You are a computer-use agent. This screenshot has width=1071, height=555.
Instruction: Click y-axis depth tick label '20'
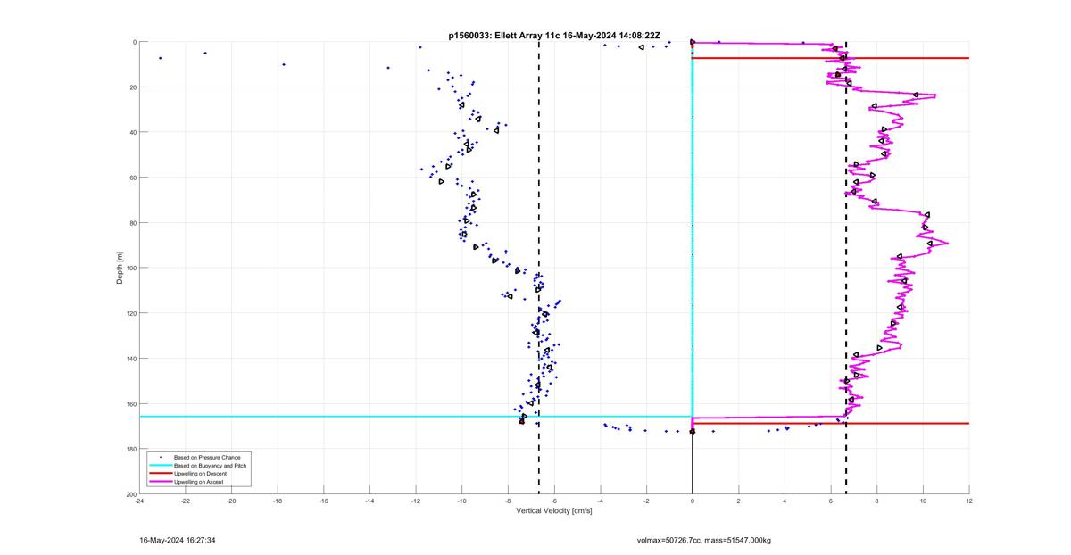pyautogui.click(x=132, y=87)
